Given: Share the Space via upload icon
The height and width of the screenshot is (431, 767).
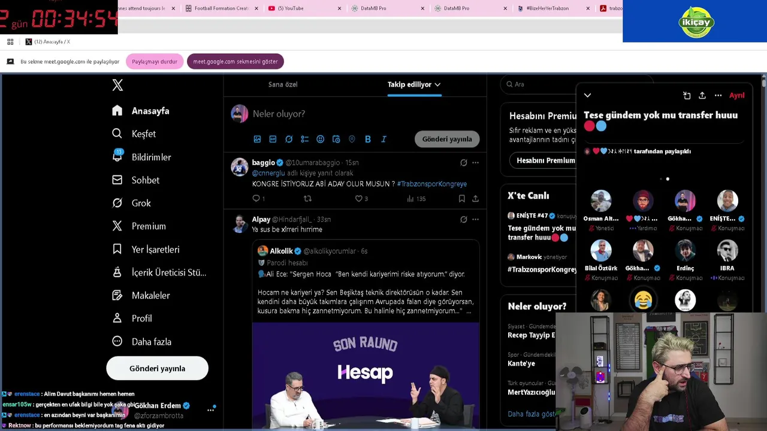Looking at the screenshot, I should 702,95.
